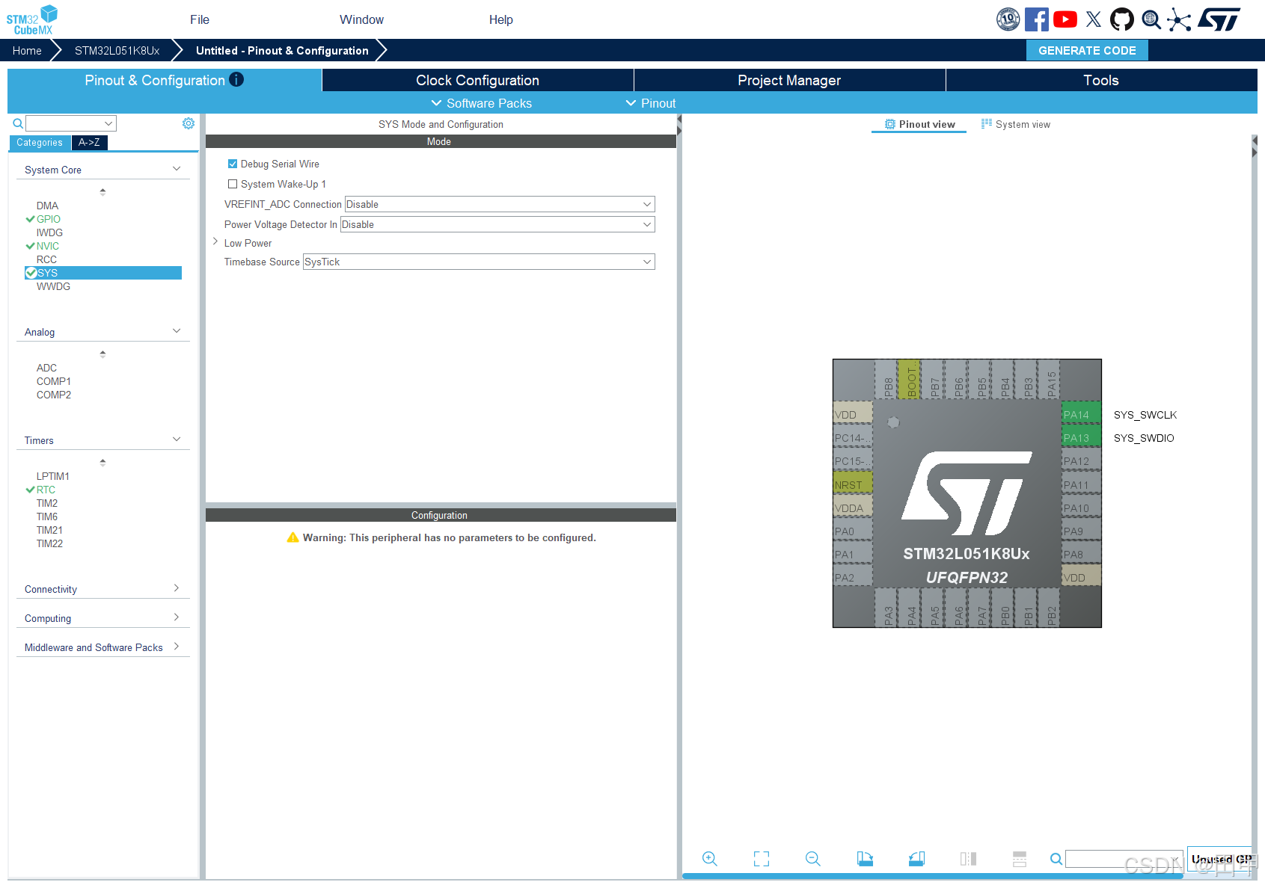Open Timebase Source dropdown
This screenshot has height=888, width=1265.
479,262
